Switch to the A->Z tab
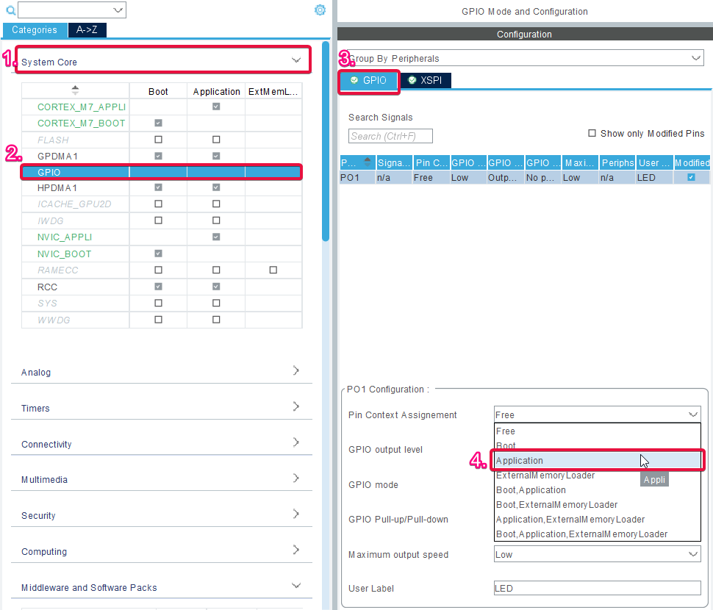This screenshot has height=610, width=713. click(x=87, y=30)
